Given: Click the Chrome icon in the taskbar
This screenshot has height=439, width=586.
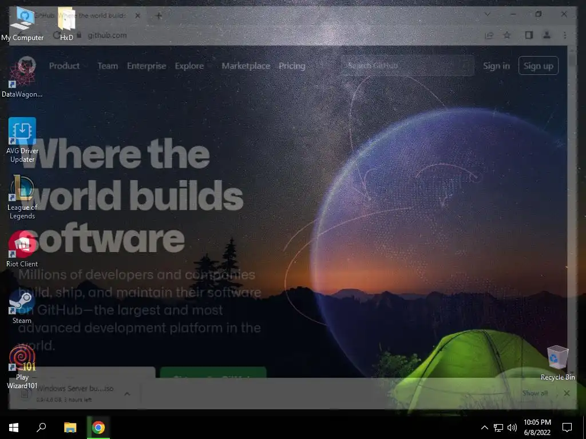Looking at the screenshot, I should pos(98,428).
